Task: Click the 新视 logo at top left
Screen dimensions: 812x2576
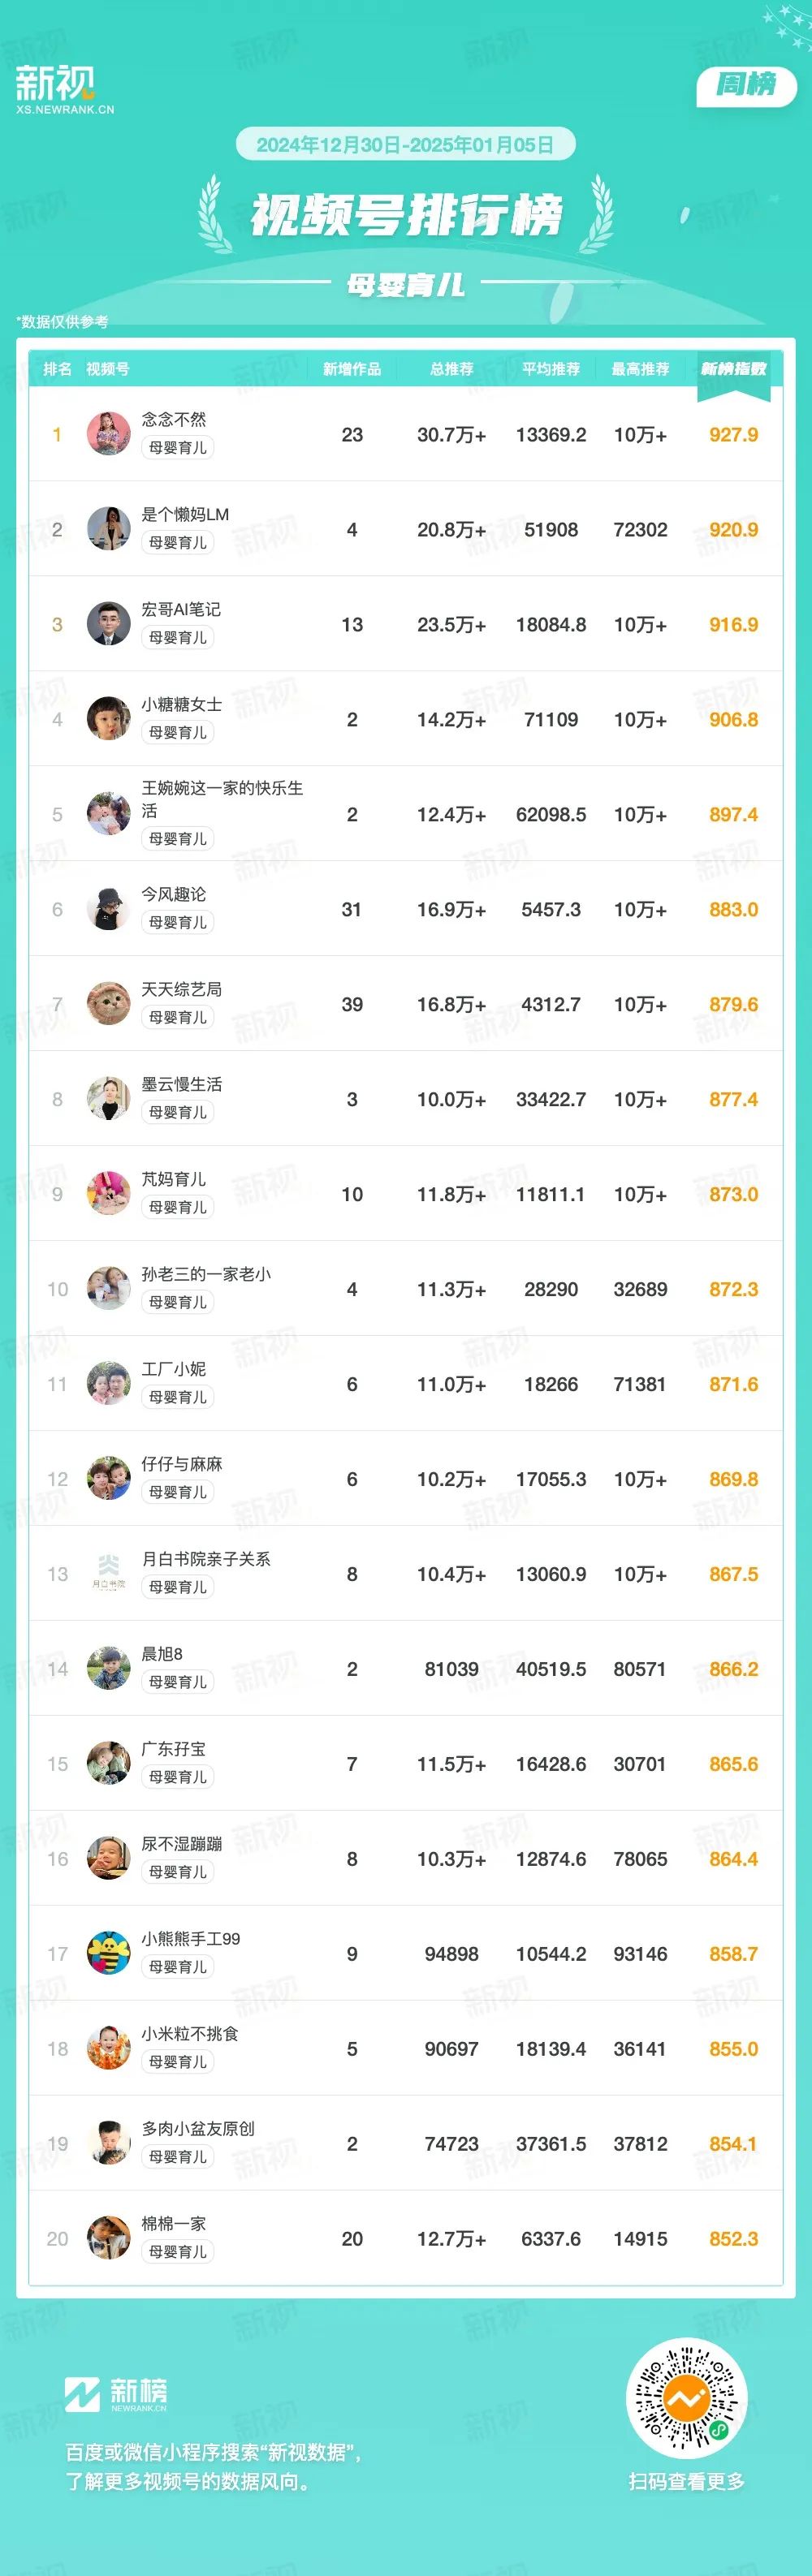Action: 64,89
